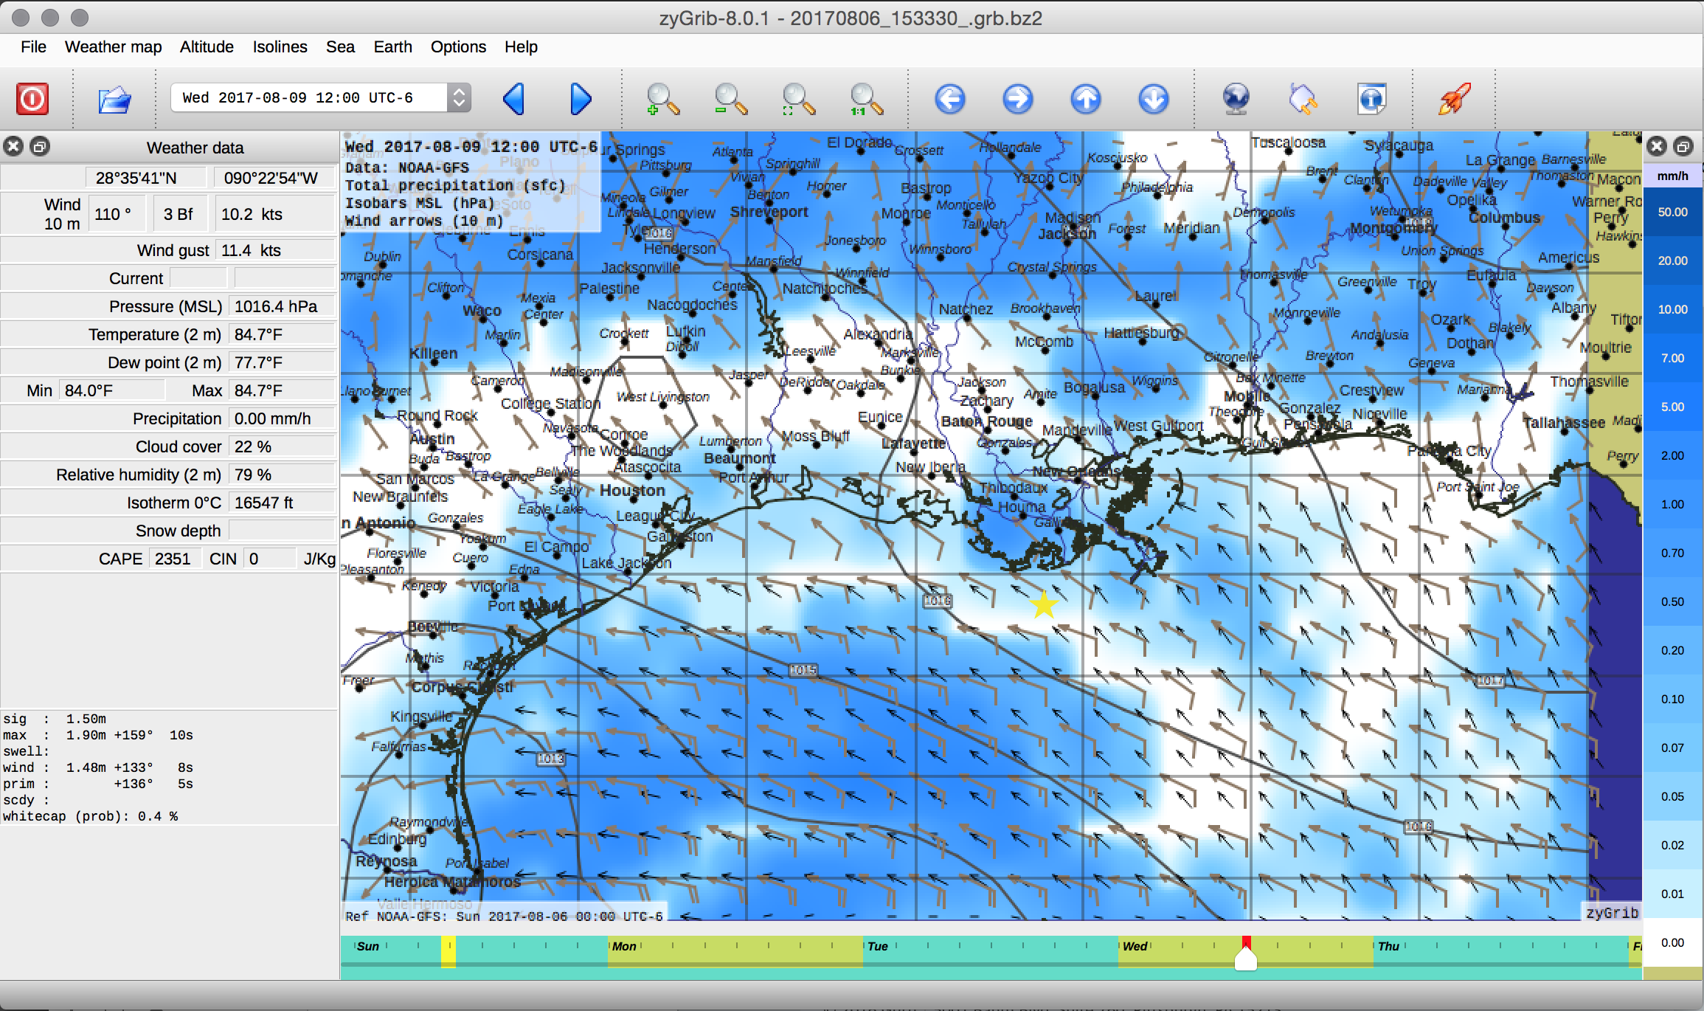The height and width of the screenshot is (1011, 1704).
Task: Click the 0.00 mm/h color swatch
Action: [x=1672, y=942]
